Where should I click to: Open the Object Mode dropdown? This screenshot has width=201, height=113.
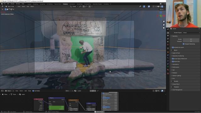[11, 6]
